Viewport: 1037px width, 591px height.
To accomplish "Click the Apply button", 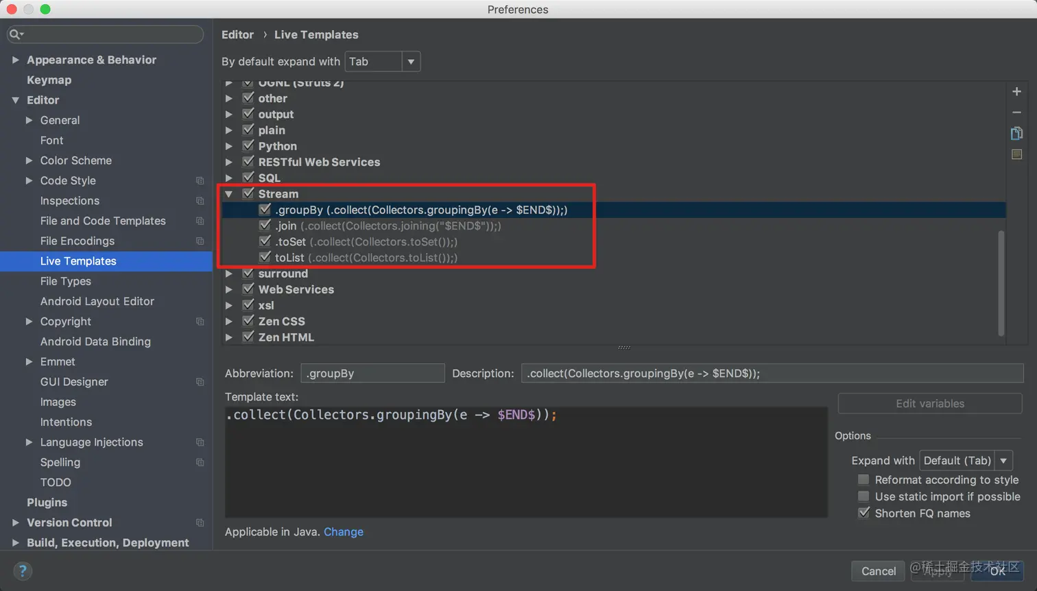I will [938, 571].
